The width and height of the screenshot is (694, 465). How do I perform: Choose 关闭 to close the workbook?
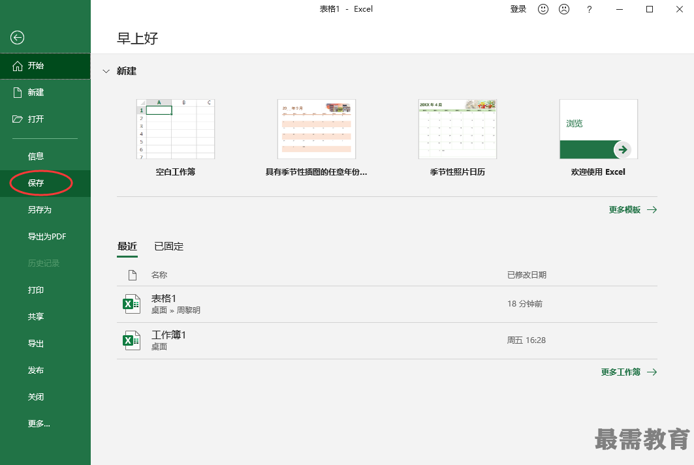45,397
